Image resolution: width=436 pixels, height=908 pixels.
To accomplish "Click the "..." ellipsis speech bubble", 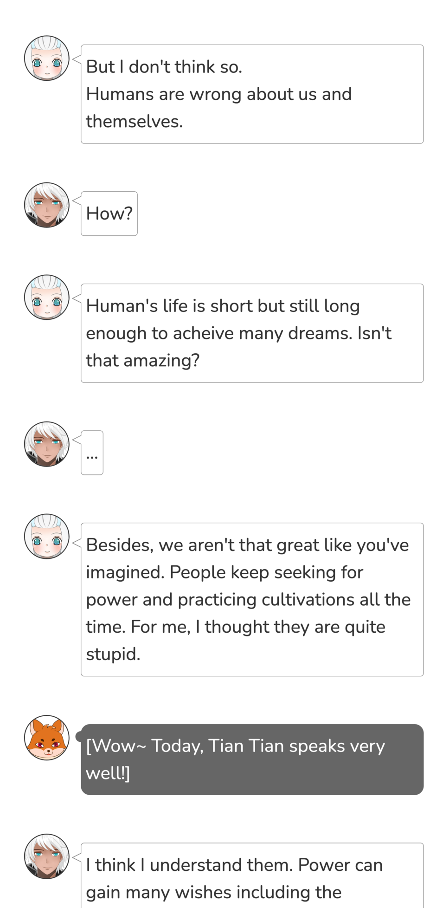I will click(x=92, y=453).
